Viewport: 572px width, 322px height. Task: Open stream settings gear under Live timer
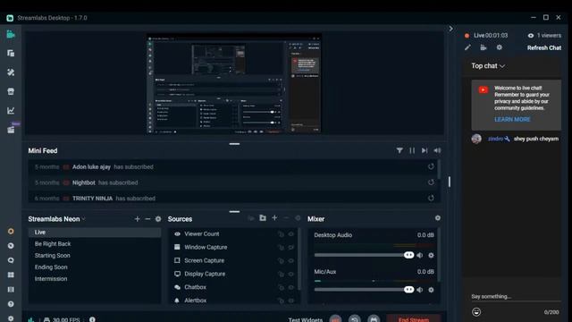[499, 47]
